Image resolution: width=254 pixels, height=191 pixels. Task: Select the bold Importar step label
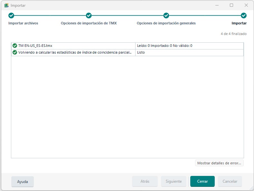pos(239,23)
